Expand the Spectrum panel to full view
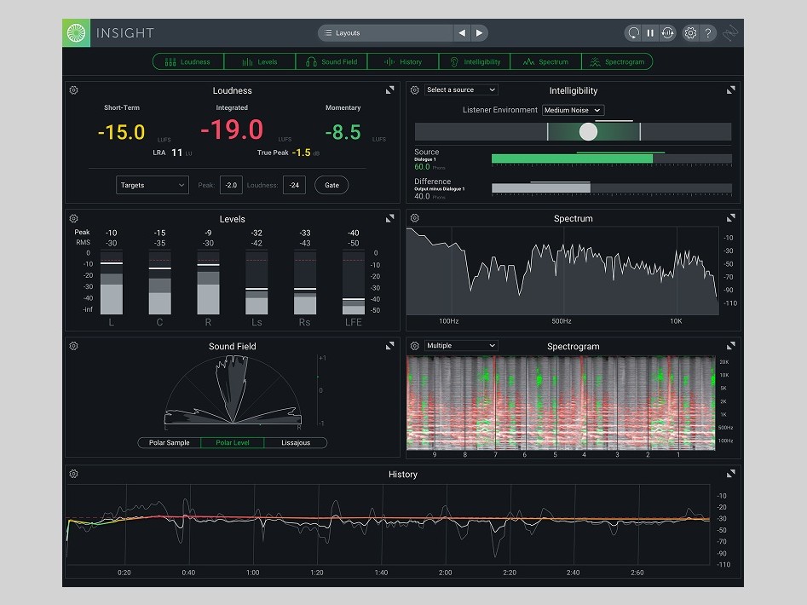The height and width of the screenshot is (605, 807). (x=730, y=218)
